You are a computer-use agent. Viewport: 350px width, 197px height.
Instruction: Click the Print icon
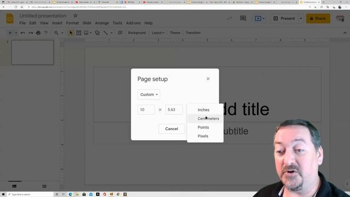[x=38, y=33]
